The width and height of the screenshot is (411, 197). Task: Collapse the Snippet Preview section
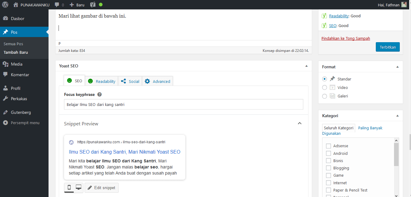(299, 123)
